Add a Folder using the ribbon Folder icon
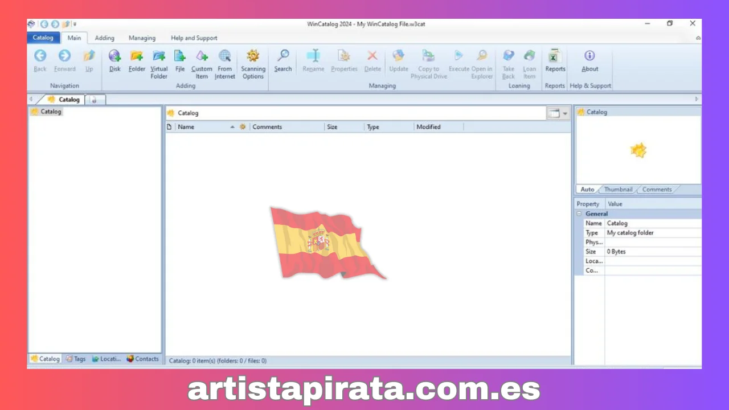729x410 pixels. (x=137, y=56)
